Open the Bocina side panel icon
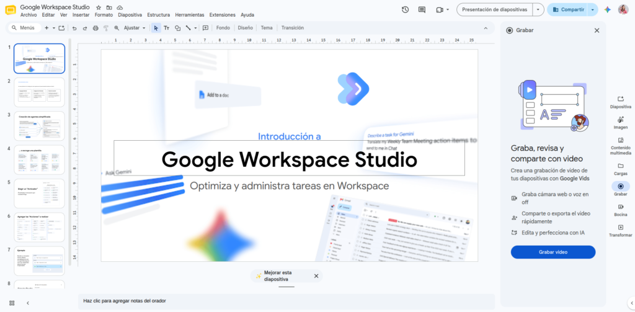635x312 pixels. click(620, 211)
